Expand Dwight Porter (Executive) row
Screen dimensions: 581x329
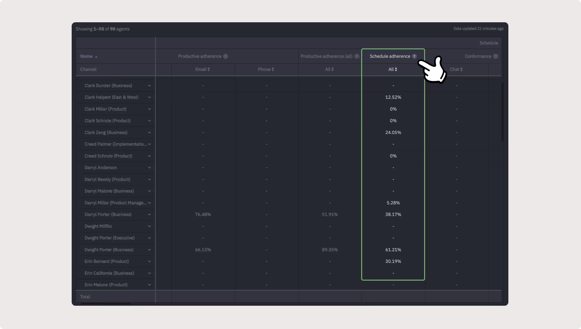click(x=149, y=238)
